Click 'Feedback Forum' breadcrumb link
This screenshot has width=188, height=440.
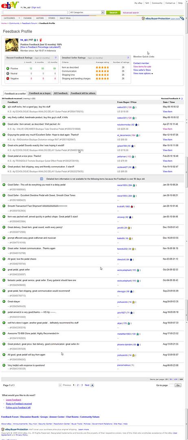[x=30, y=23]
